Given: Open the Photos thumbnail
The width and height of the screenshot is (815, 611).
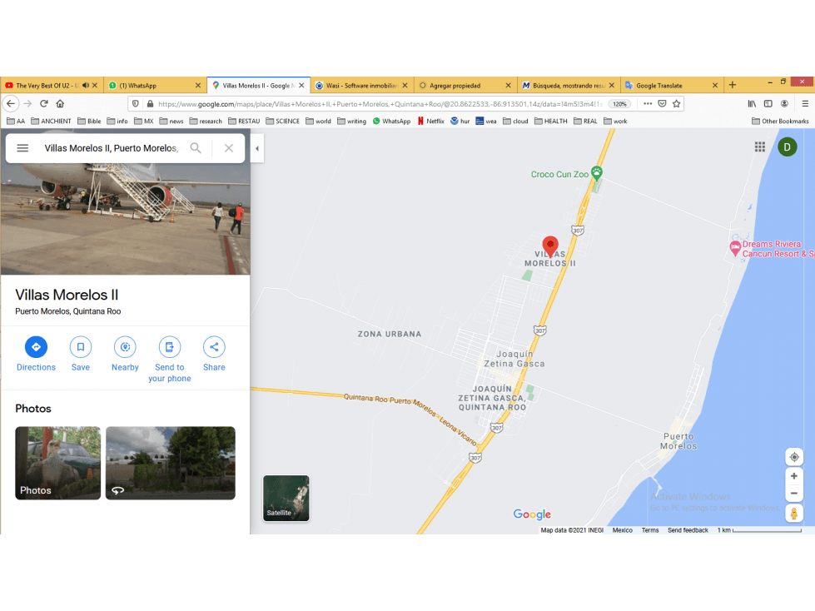Looking at the screenshot, I should click(x=57, y=463).
